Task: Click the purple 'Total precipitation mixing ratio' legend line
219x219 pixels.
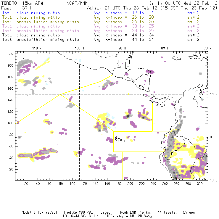Action: (41, 31)
